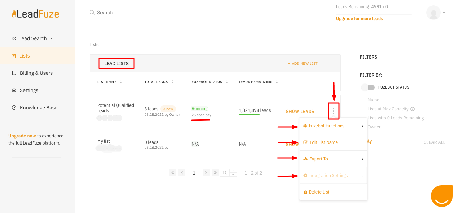The width and height of the screenshot is (457, 213).
Task: Choose Delete List in the context menu
Action: pos(319,192)
